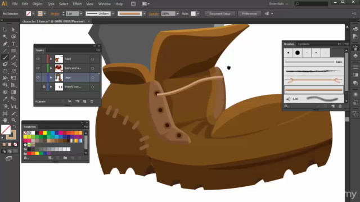Expand the Legs layer
Screen dimensions: 360x202
51,77
